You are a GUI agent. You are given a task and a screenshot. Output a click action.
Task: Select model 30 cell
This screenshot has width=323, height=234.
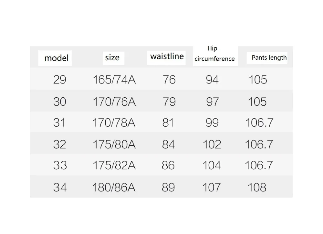(59, 102)
